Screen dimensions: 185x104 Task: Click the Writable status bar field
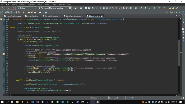pyautogui.click(x=99, y=98)
